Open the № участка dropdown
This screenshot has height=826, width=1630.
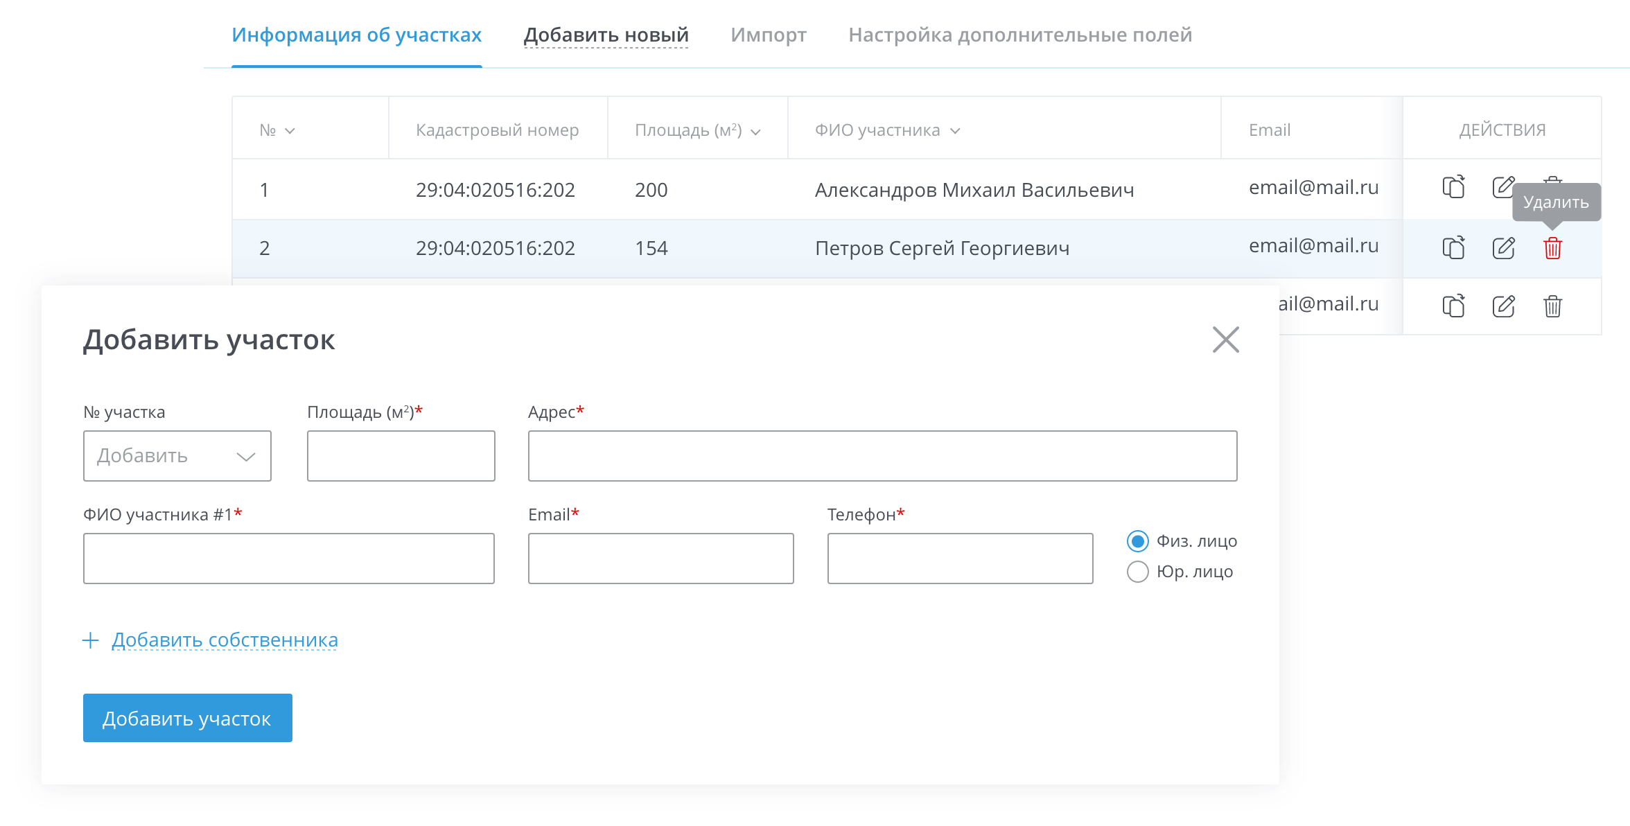point(177,456)
